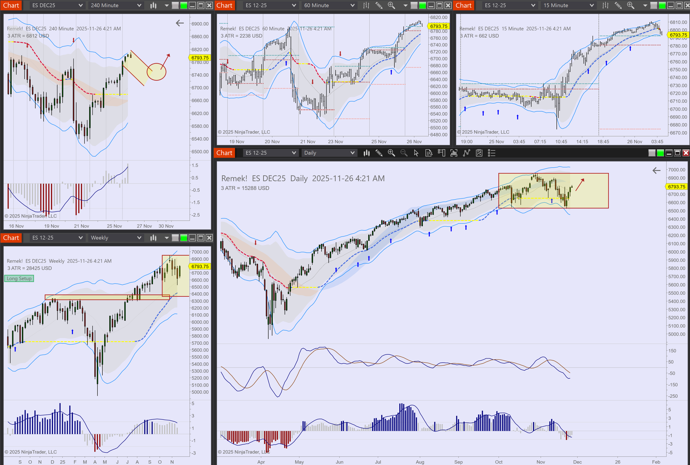The image size is (690, 465).
Task: Click 6793.75 price marker on Daily chart
Action: 676,186
